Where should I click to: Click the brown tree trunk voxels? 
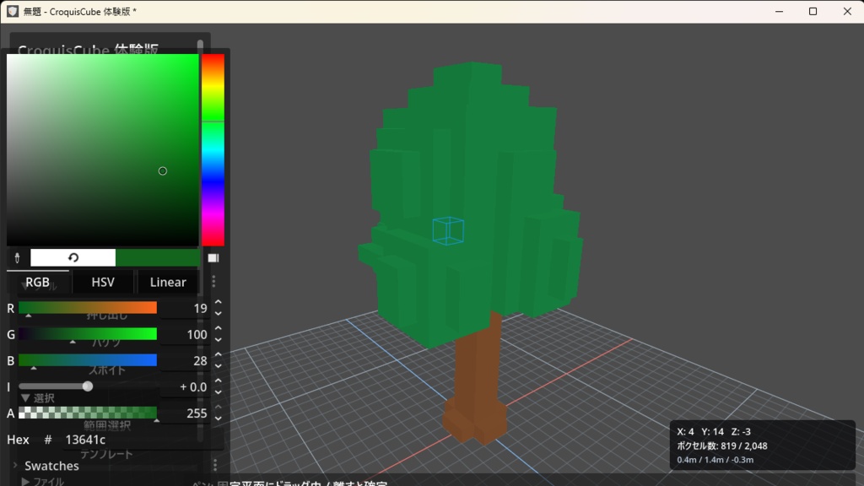478,381
